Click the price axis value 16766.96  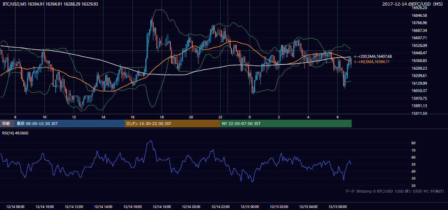point(419,23)
